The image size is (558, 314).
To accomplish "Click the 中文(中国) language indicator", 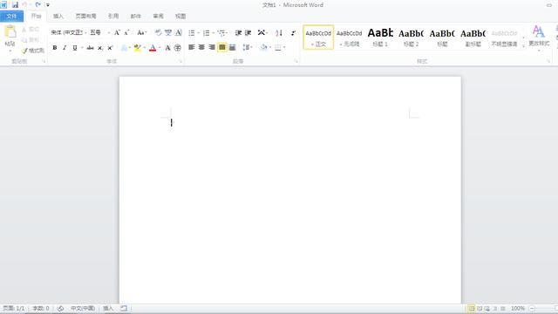I will pos(83,308).
